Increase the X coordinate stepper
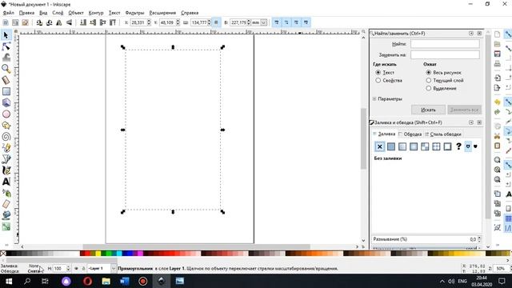Image resolution: width=512 pixels, height=288 pixels. (149, 21)
